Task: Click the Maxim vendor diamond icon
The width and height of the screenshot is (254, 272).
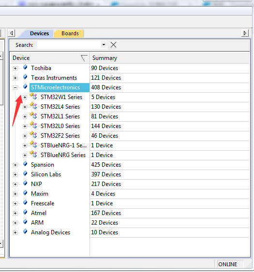Action: click(25, 193)
